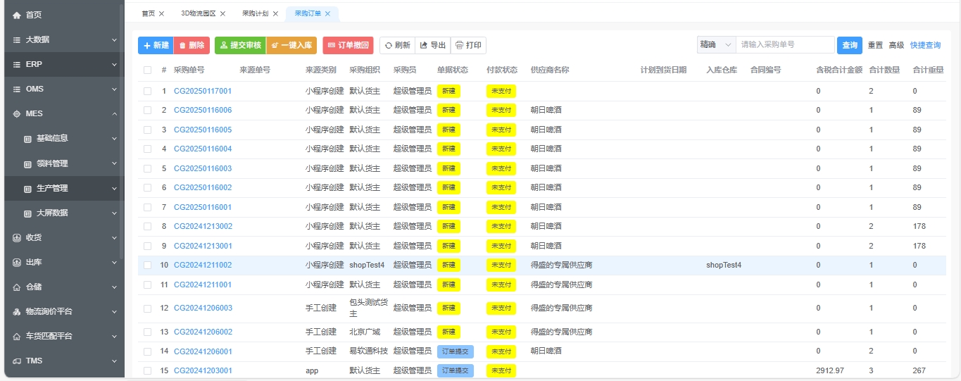The width and height of the screenshot is (961, 381).
Task: Click the 生产管理 submenu icon
Action: pos(28,189)
